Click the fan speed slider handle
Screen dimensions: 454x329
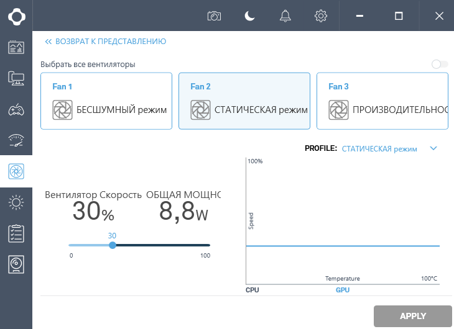coord(113,245)
